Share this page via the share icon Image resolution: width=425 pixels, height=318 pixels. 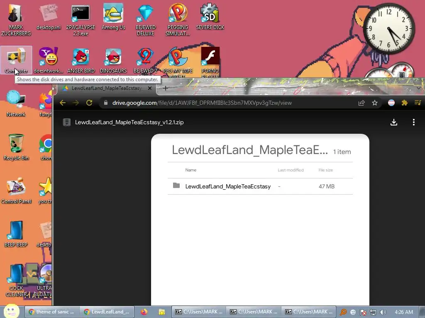point(361,103)
